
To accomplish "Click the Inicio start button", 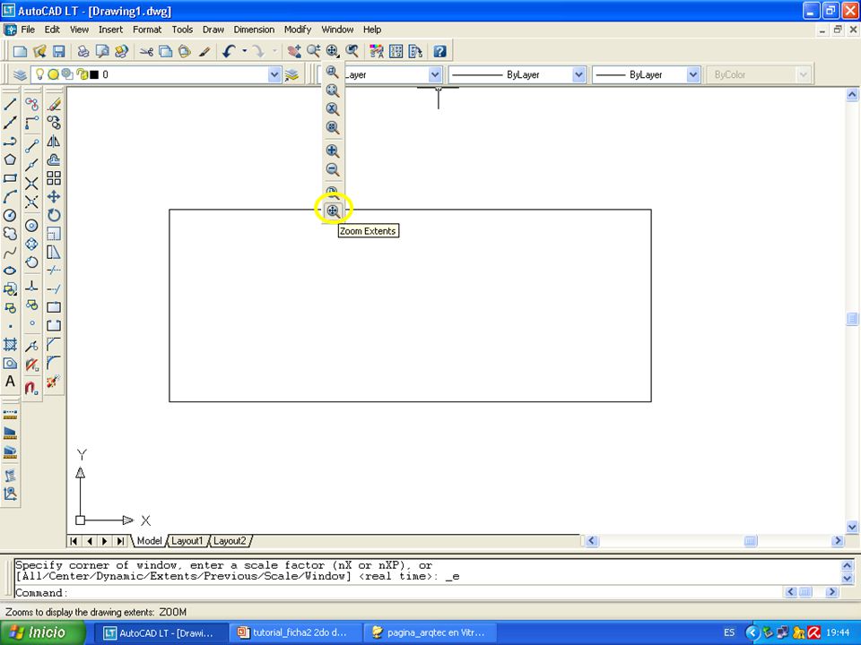I will (x=43, y=632).
